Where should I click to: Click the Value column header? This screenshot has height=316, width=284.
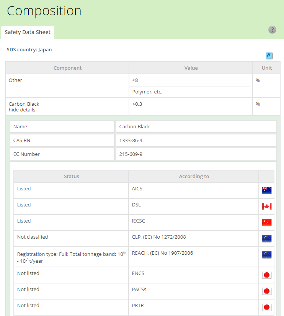(x=191, y=68)
